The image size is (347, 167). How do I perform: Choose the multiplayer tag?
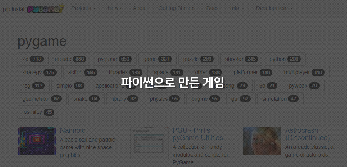(x=304, y=73)
